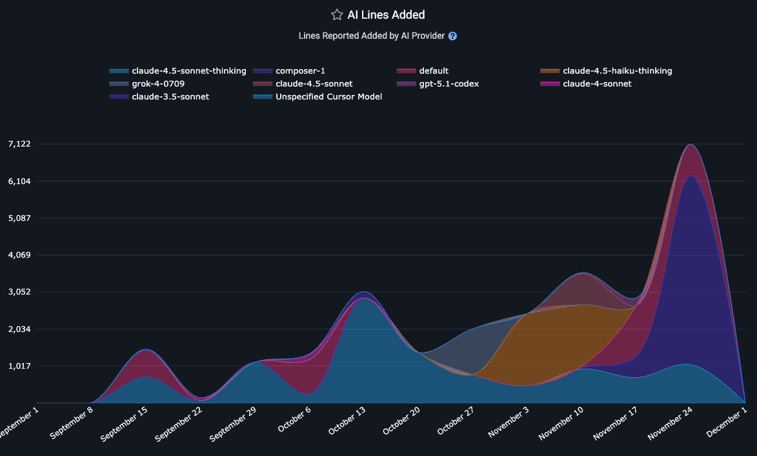Toggle the claude-4-sonnet legend entry

pyautogui.click(x=597, y=84)
